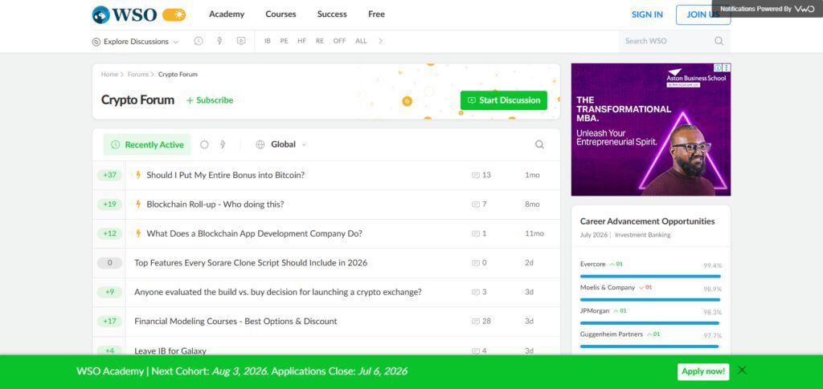Image resolution: width=823 pixels, height=389 pixels.
Task: Click the globe icon next to Global
Action: click(x=260, y=144)
